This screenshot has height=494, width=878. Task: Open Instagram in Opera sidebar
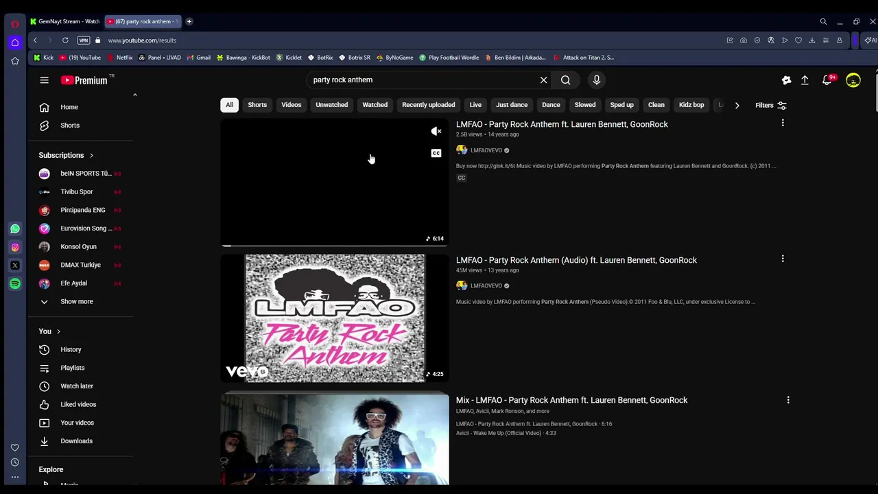[x=14, y=247]
